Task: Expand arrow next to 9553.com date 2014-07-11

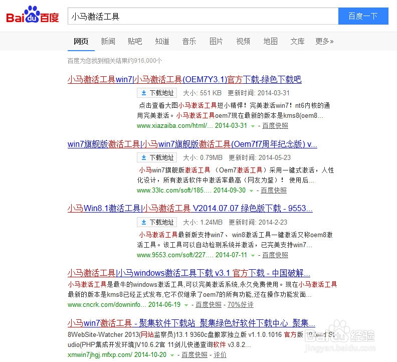Action: [253, 255]
